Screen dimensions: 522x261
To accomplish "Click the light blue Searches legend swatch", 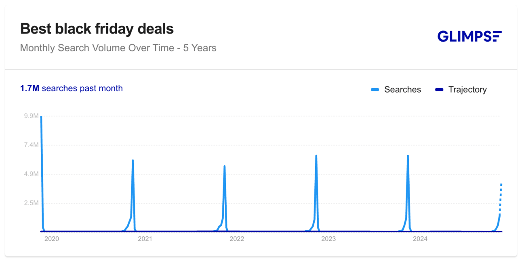I will click(x=375, y=90).
